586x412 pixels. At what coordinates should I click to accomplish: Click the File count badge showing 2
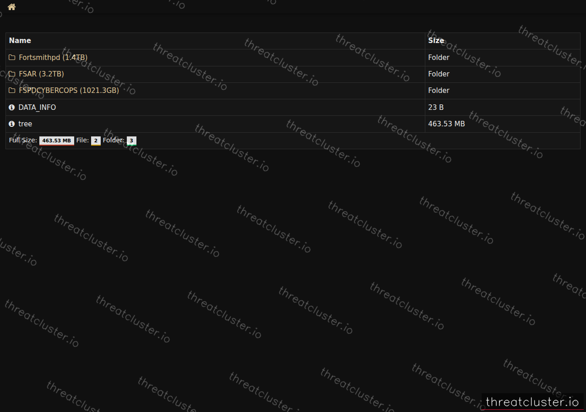[x=96, y=141]
